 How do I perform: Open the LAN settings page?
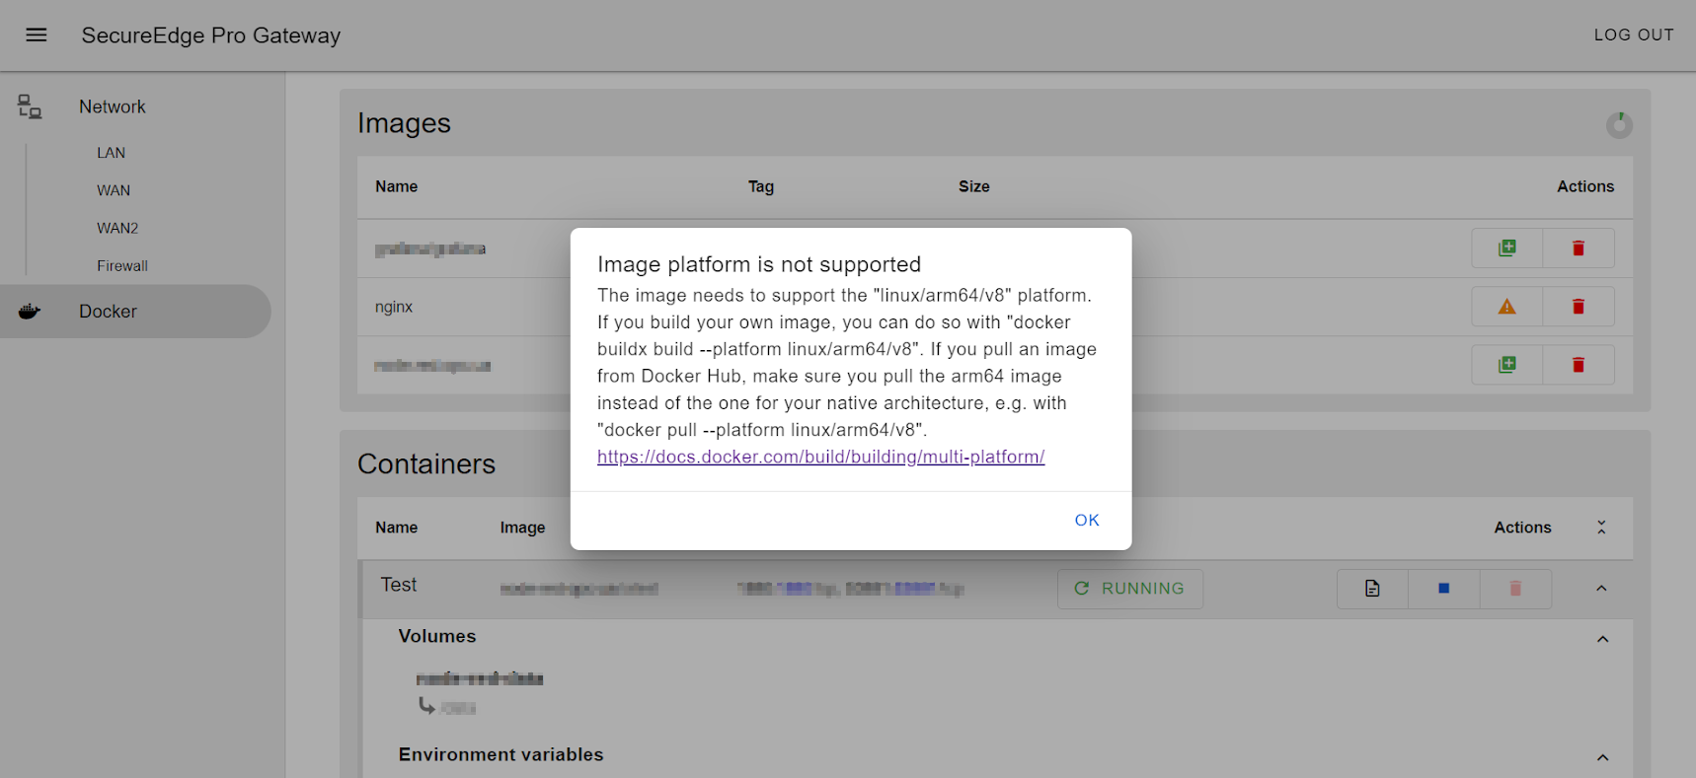click(112, 153)
